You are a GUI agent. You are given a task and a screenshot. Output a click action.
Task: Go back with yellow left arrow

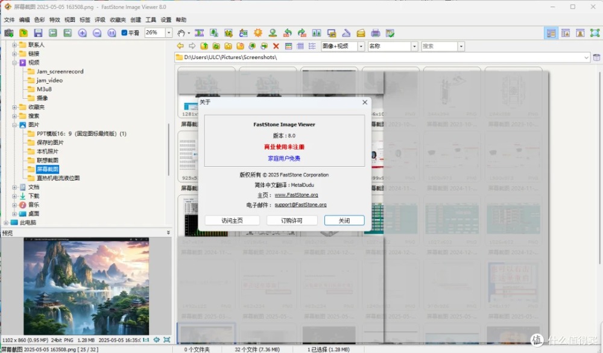click(180, 46)
